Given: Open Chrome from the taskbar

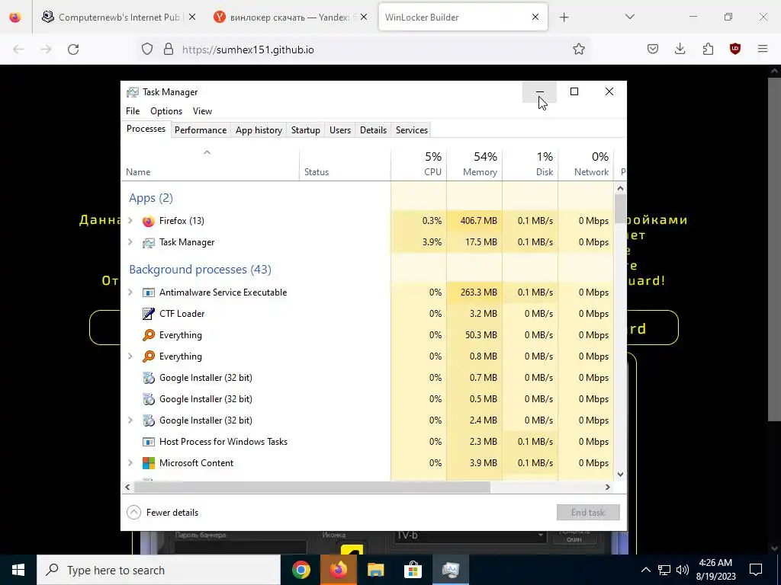Looking at the screenshot, I should point(301,570).
